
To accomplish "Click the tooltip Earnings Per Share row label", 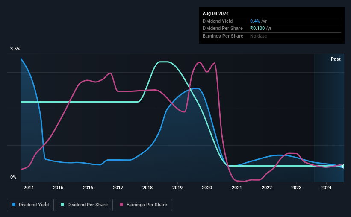I will 223,36.
